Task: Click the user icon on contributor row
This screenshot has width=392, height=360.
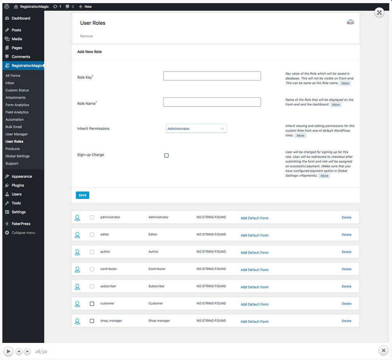Action: tap(77, 270)
